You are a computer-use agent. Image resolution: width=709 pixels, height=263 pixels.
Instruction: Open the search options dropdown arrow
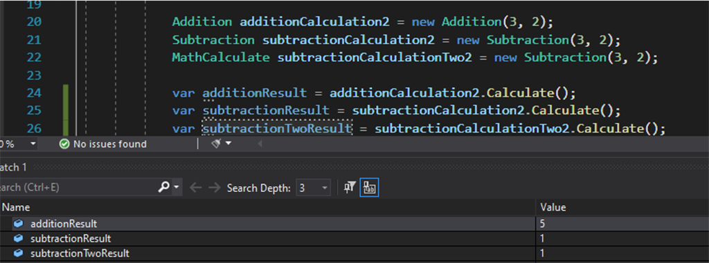pyautogui.click(x=176, y=187)
